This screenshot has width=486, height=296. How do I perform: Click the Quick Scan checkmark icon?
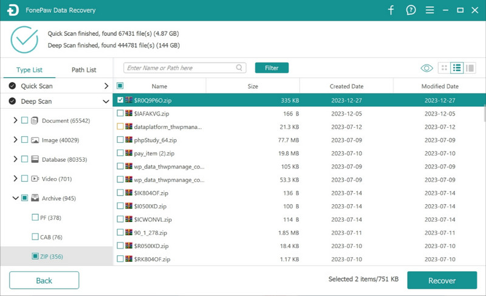click(12, 86)
